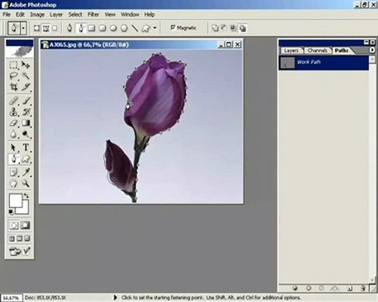Select the Zoom magnifier tool
Screen dimensions: 378x302
click(26, 183)
